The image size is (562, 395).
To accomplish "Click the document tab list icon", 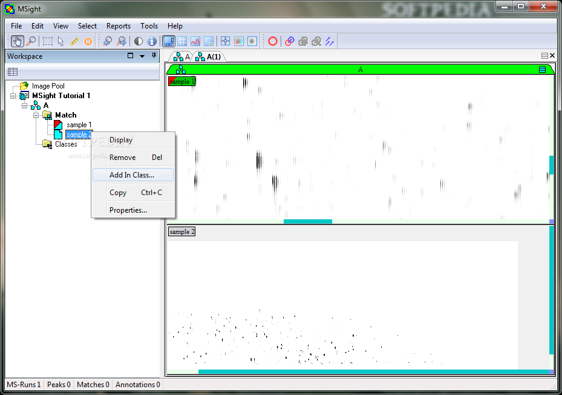I will click(x=544, y=56).
